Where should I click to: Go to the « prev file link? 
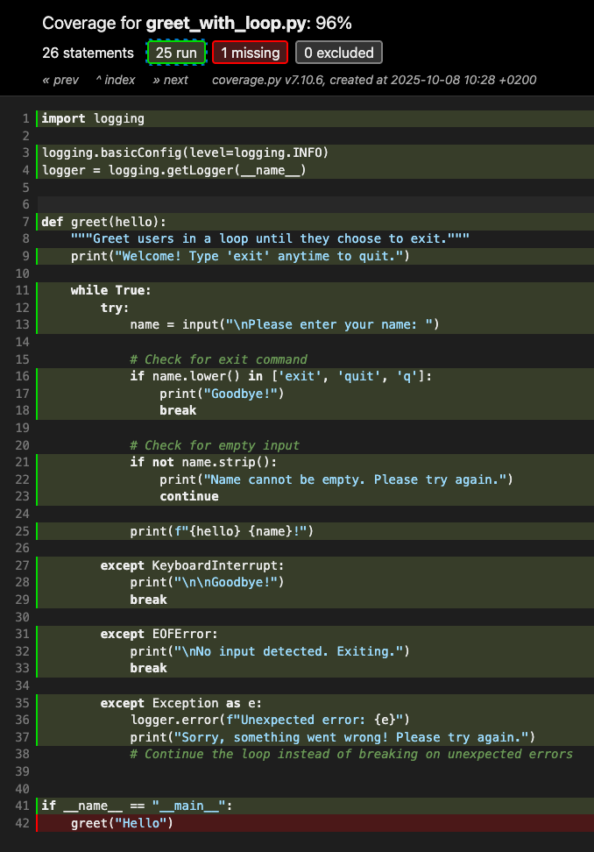point(60,80)
